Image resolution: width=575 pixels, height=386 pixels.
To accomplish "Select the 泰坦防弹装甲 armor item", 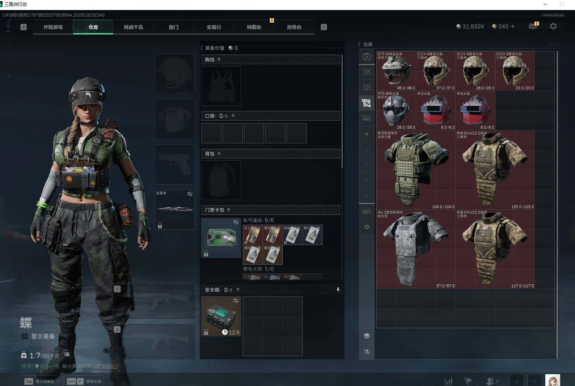I will pos(416,170).
